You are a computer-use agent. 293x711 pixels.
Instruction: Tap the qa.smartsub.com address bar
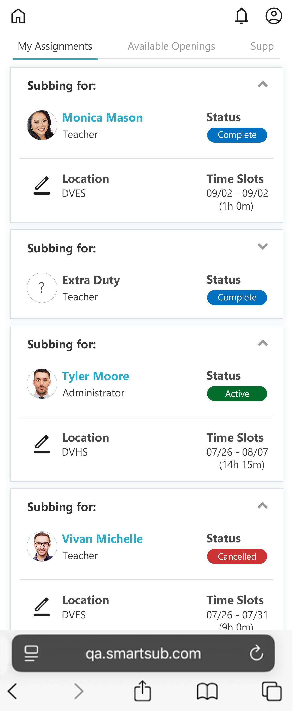pos(143,653)
